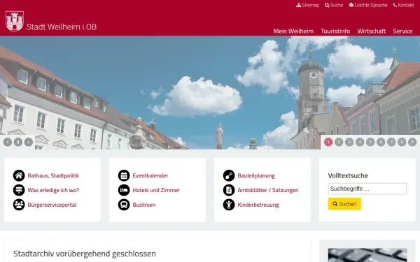Open the Kontakt link in the top bar
Viewport: 420px width, 262px height.
tap(403, 5)
